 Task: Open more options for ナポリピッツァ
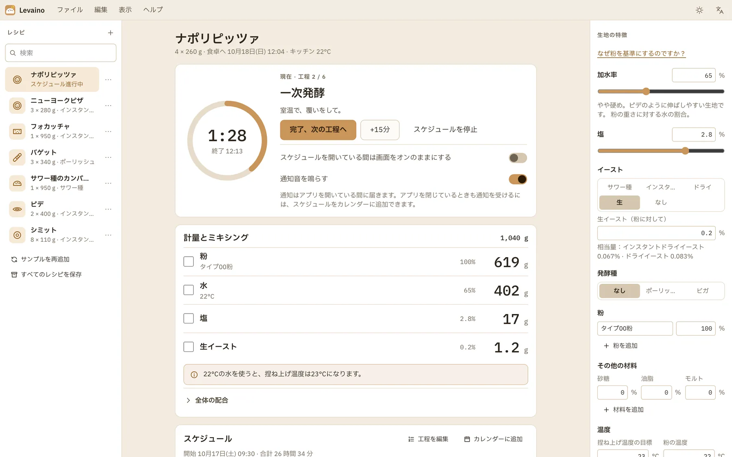(108, 80)
